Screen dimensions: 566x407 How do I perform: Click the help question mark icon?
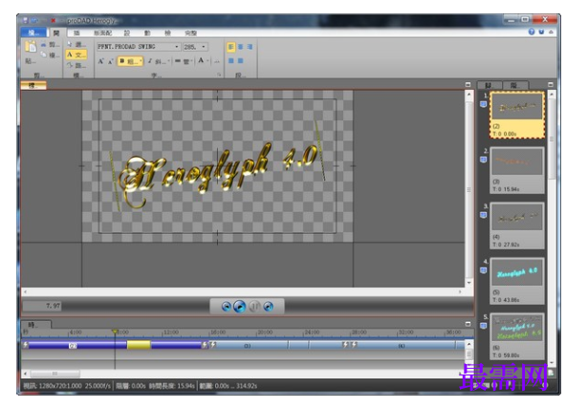tap(532, 32)
